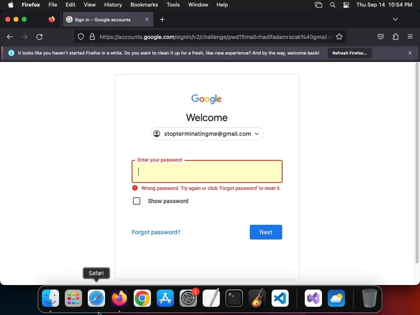Open Firefox View pinned icon
The height and width of the screenshot is (315, 420).
pyautogui.click(x=52, y=19)
